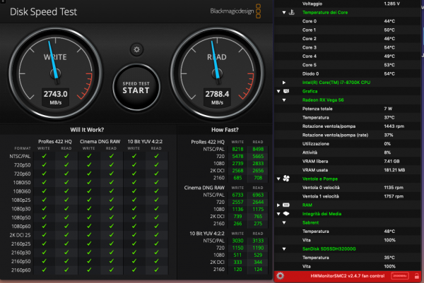Click the small outlined badge in red bar

(400, 276)
